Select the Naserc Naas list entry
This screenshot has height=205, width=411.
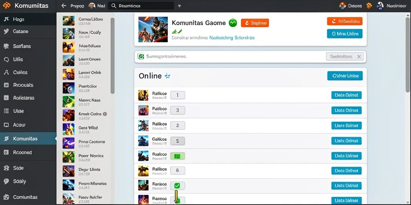pyautogui.click(x=86, y=102)
